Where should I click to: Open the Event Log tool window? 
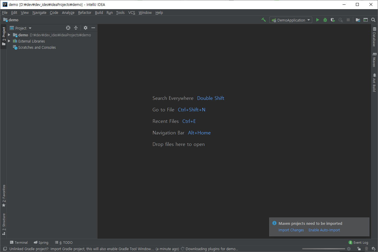358,242
